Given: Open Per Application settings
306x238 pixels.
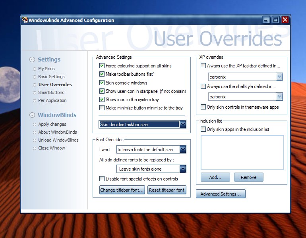Looking at the screenshot, I should click(x=52, y=100).
